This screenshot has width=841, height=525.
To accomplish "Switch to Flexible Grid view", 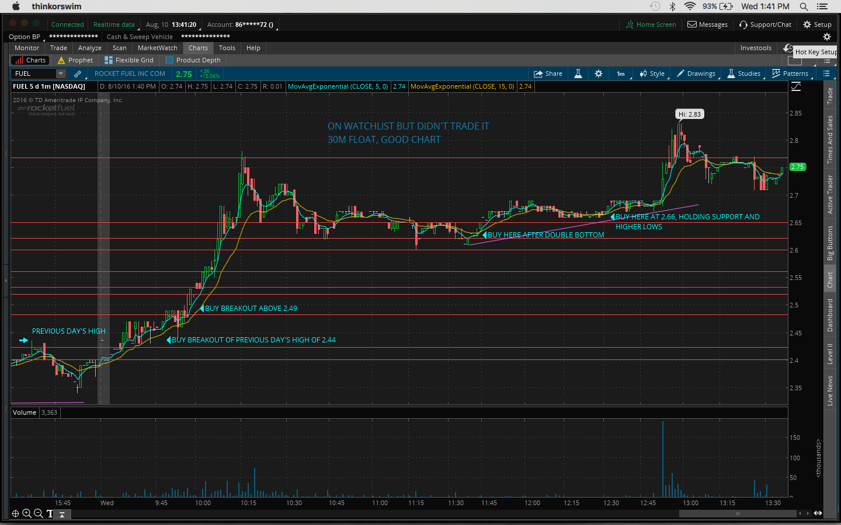I will coord(129,60).
